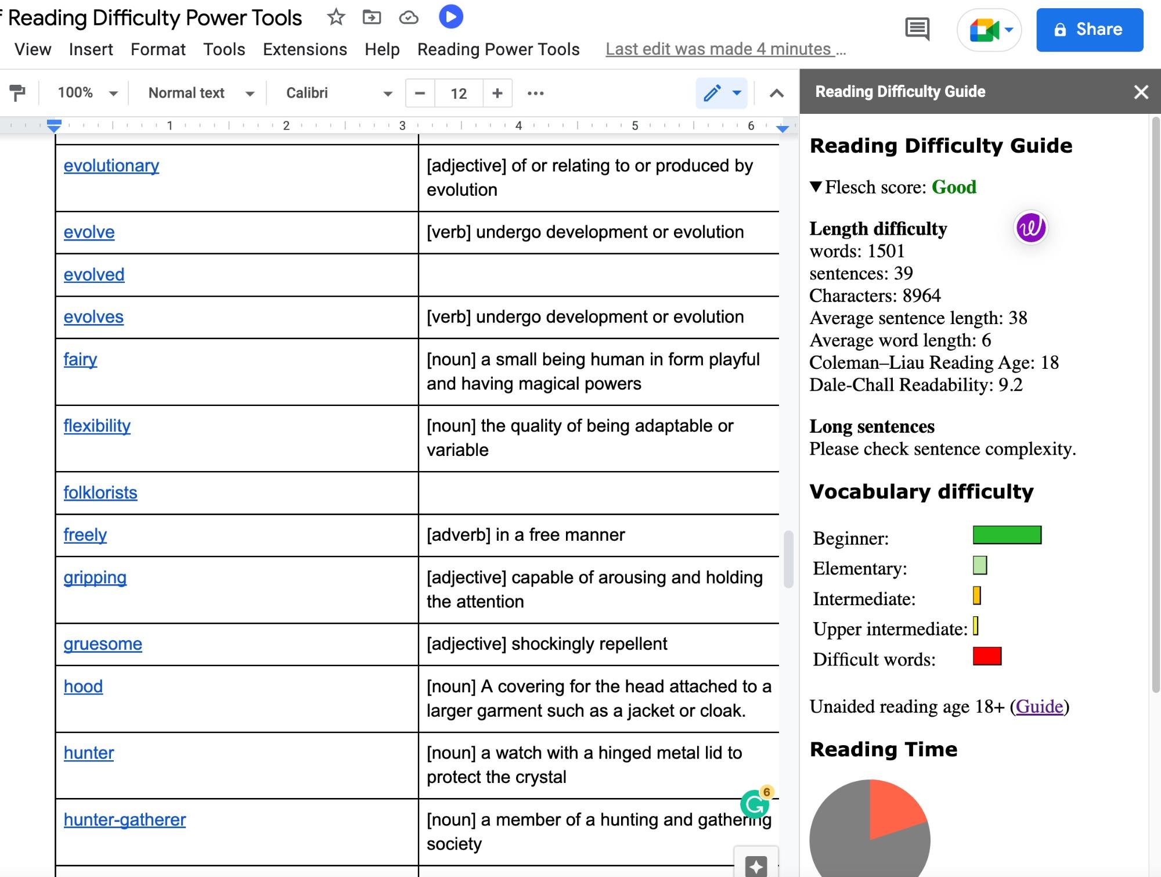Click the font size 12 field
Image resolution: width=1161 pixels, height=877 pixels.
[459, 93]
